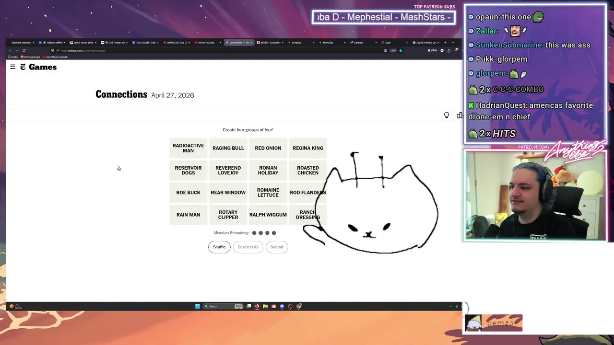Open Discord from the taskbar

[x=282, y=306]
